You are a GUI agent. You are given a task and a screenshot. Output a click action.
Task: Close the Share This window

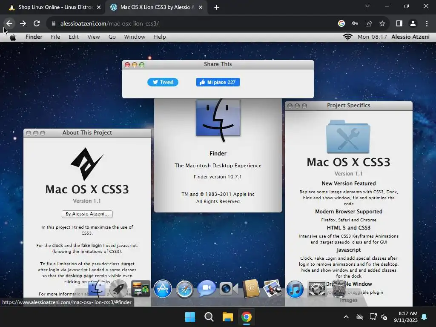coord(127,65)
